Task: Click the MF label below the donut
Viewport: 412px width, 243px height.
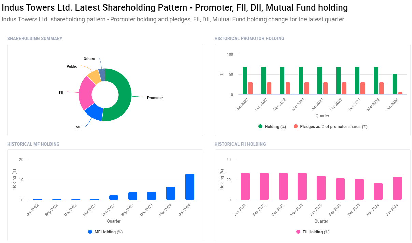Action: click(78, 127)
